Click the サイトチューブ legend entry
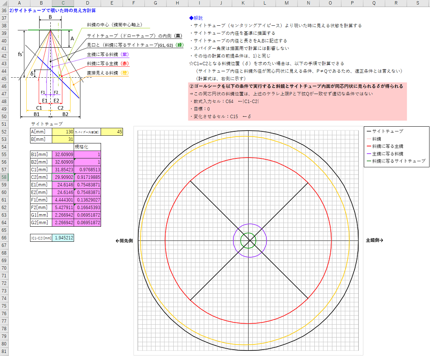This screenshot has width=430, height=356. coord(385,131)
